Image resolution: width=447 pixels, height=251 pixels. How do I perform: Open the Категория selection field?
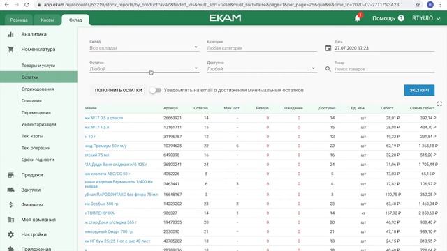[x=261, y=48]
